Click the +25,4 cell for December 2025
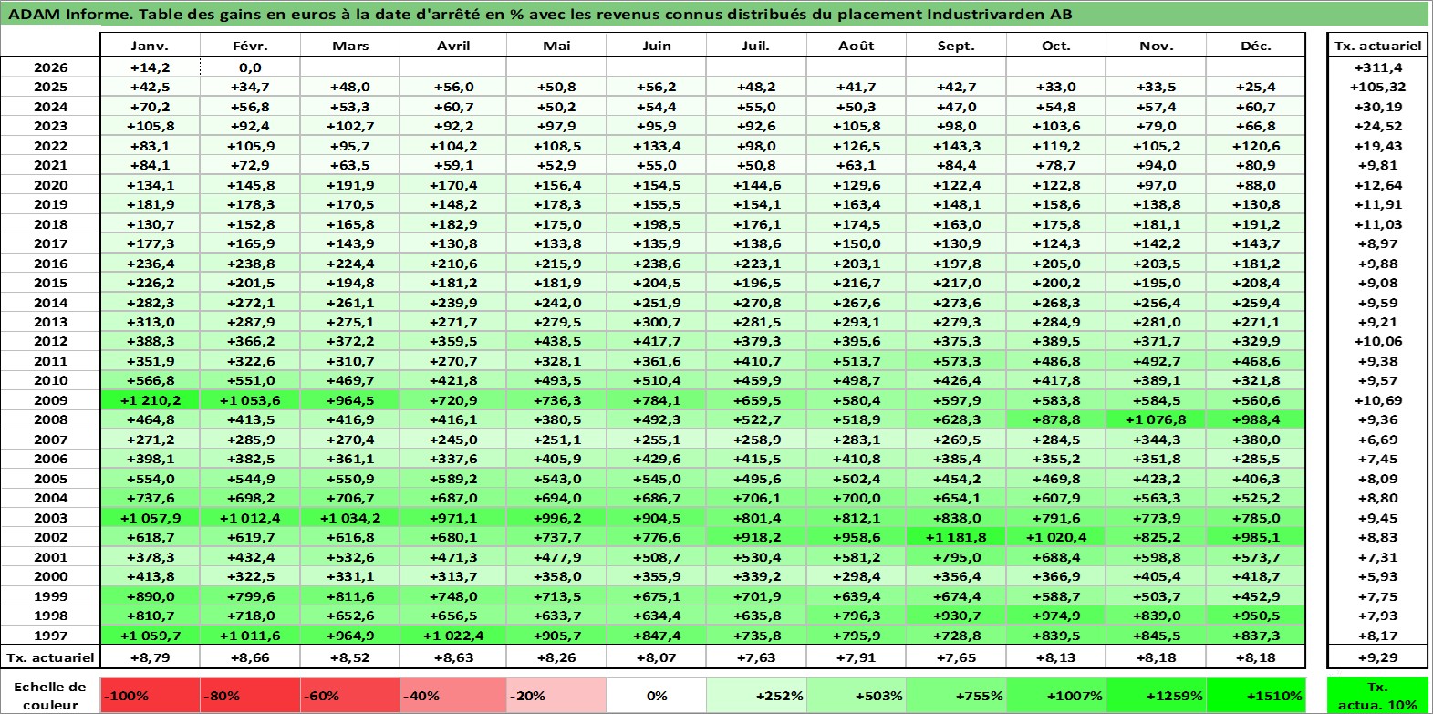Viewport: 1433px width, 714px height. click(1256, 87)
